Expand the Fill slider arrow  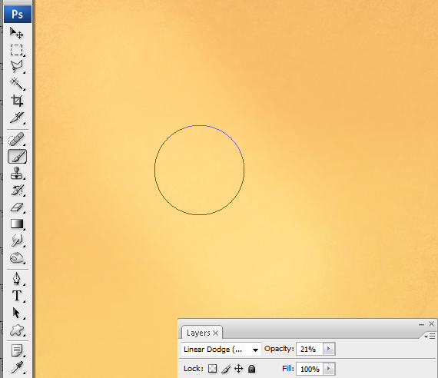pyautogui.click(x=329, y=369)
